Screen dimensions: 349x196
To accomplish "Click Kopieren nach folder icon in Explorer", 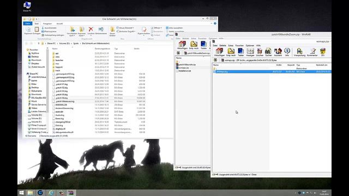I will click(82, 32).
